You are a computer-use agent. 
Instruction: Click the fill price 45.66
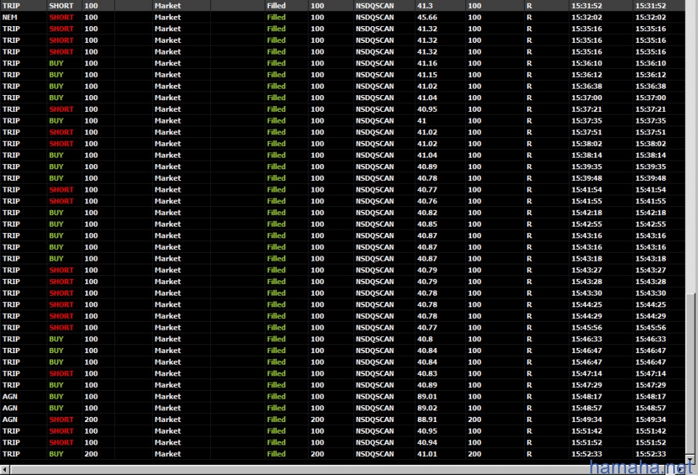coord(427,17)
